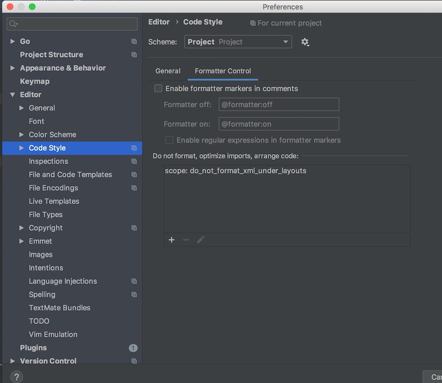
Task: Click the minus remove scope icon
Action: [x=186, y=239]
